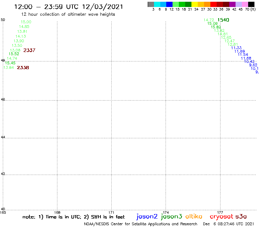Screen dimensions: 259x227
Task: Select the wave height value 12.81
Action: click(x=232, y=44)
